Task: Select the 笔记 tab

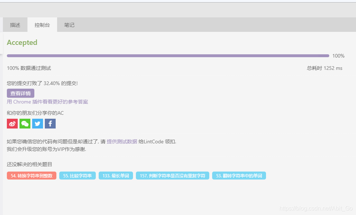Action: 69,25
